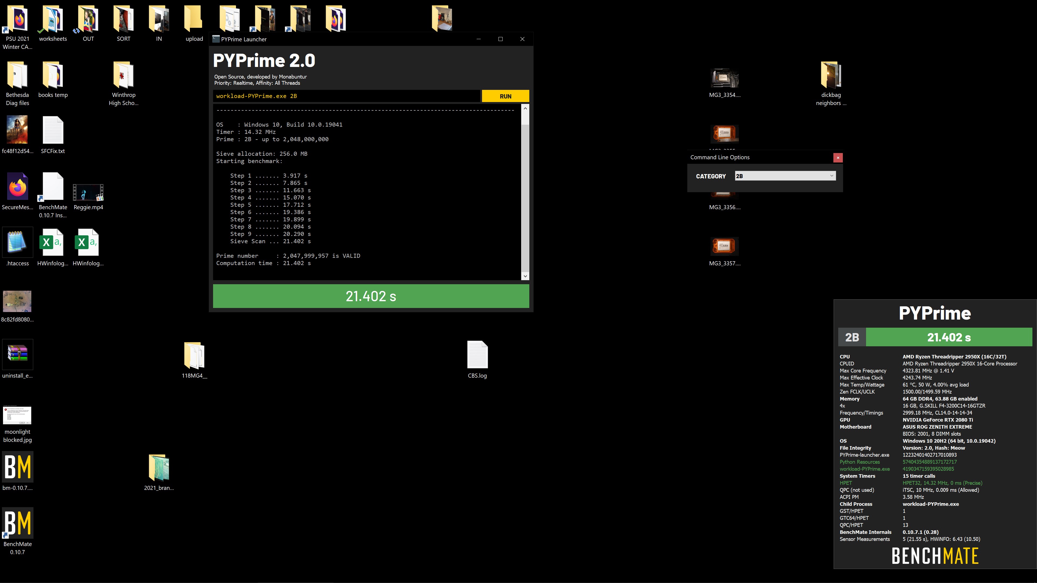
Task: Close the PYPrime Launcher window
Action: pos(522,39)
